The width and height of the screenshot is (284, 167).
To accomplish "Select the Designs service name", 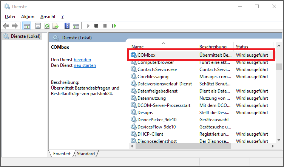I will pyautogui.click(x=145, y=113).
